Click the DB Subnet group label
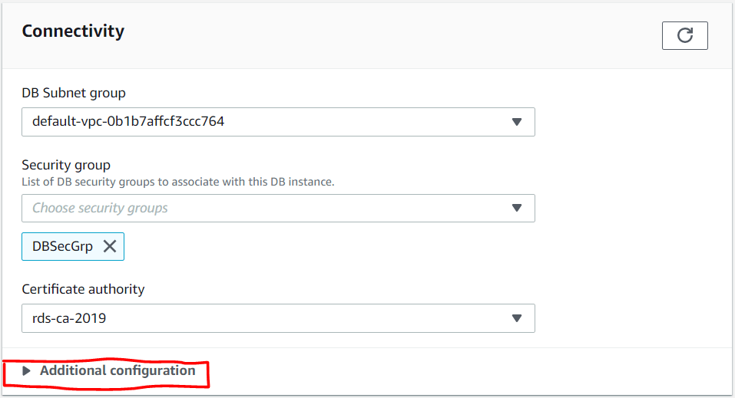Viewport: 735px width, 398px height. 74,93
